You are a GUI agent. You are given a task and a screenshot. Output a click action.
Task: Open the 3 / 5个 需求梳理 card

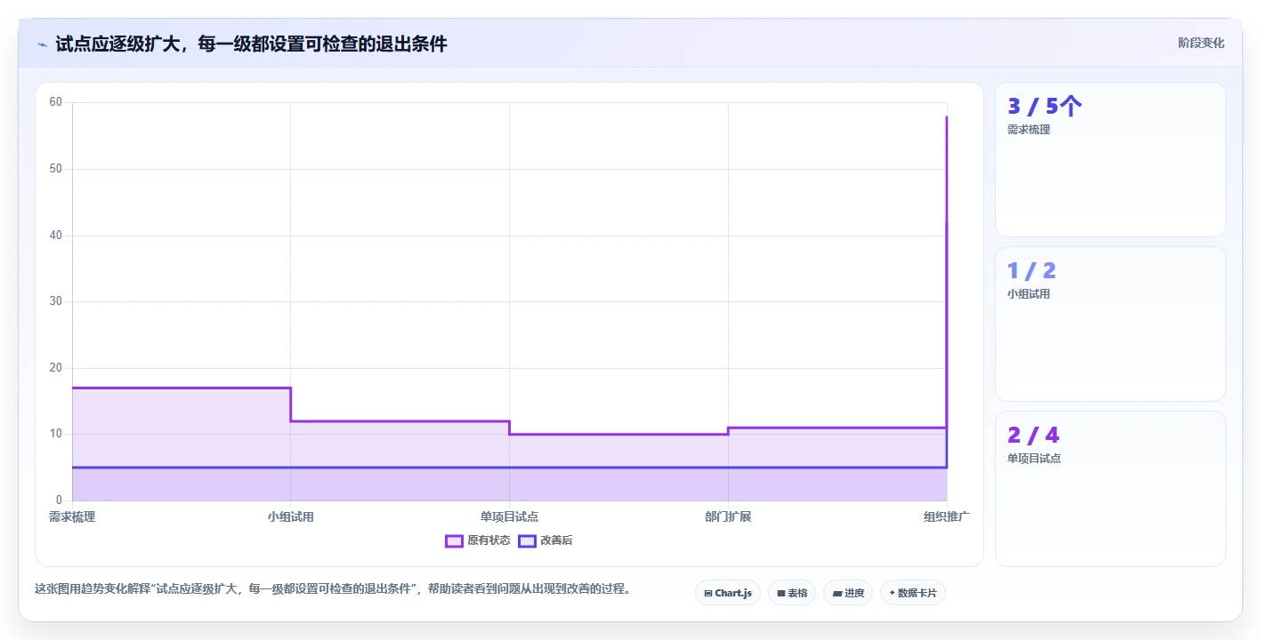coord(1111,160)
